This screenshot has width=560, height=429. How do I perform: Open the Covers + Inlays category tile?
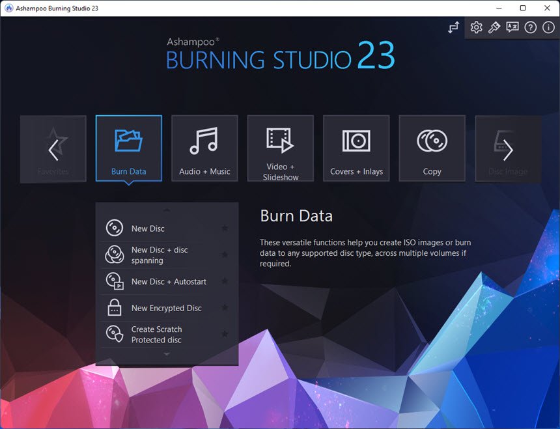(356, 148)
